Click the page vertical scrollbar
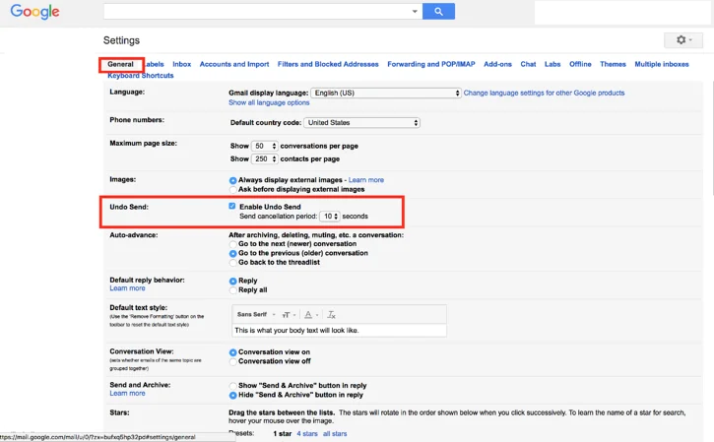This screenshot has width=714, height=442. tap(711, 139)
